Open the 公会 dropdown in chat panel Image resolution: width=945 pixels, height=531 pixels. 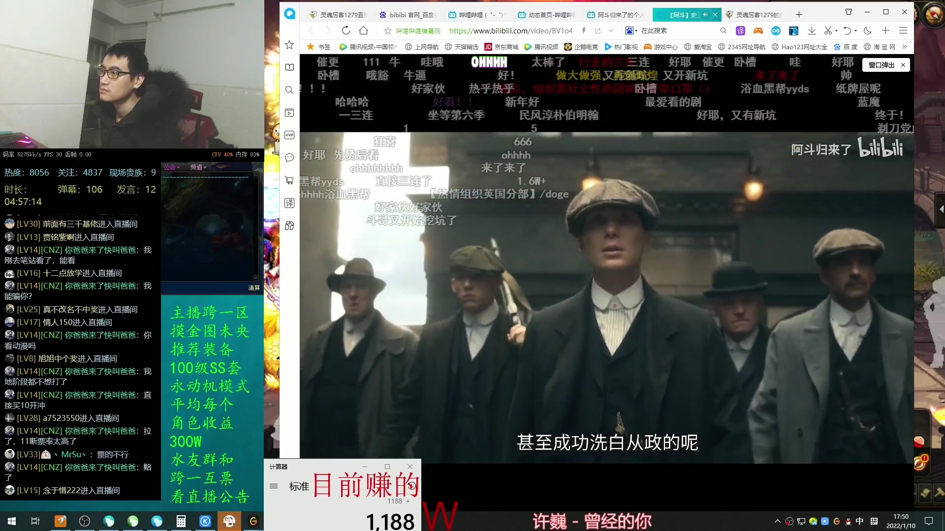(x=172, y=167)
